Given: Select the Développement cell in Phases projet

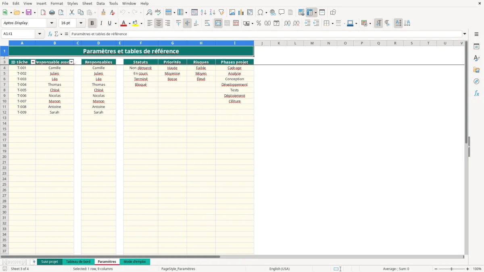Looking at the screenshot, I should (x=235, y=85).
